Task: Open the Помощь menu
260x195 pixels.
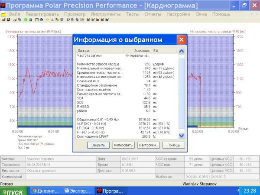Action: click(x=221, y=14)
